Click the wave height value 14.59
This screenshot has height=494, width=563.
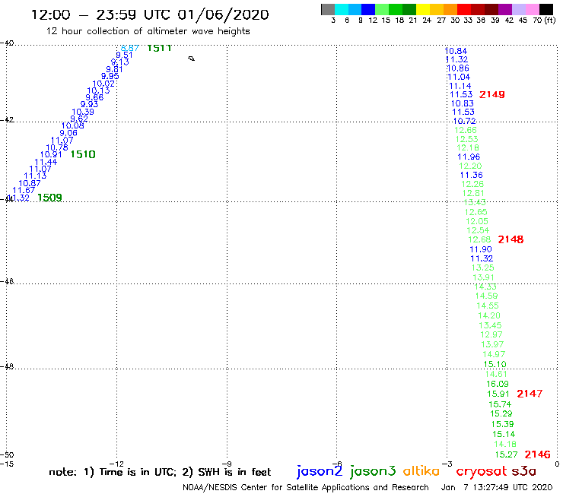click(486, 296)
